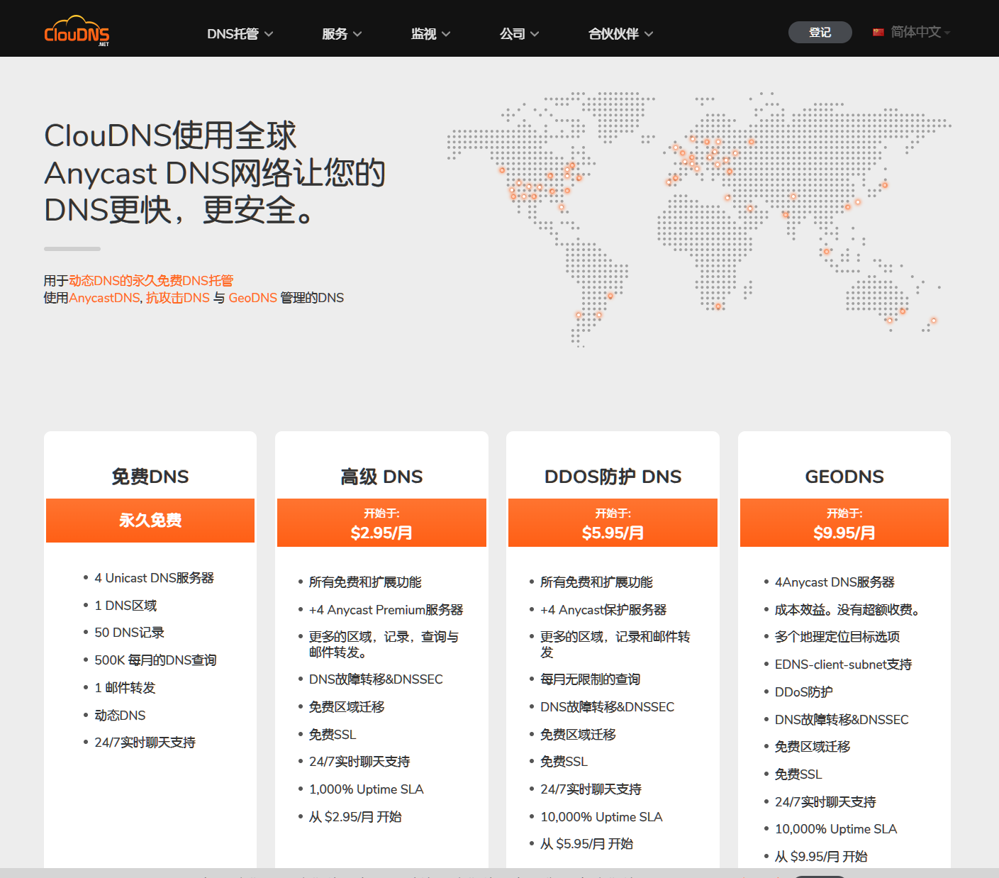Open the 合伙伙伴 menu item

pyautogui.click(x=620, y=34)
